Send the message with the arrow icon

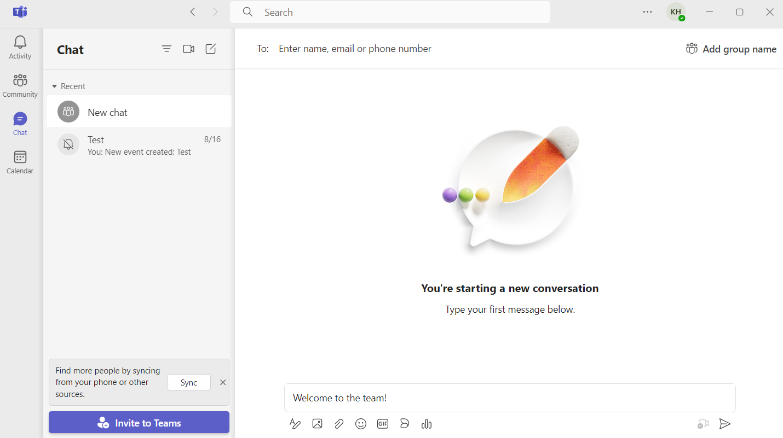coord(725,424)
